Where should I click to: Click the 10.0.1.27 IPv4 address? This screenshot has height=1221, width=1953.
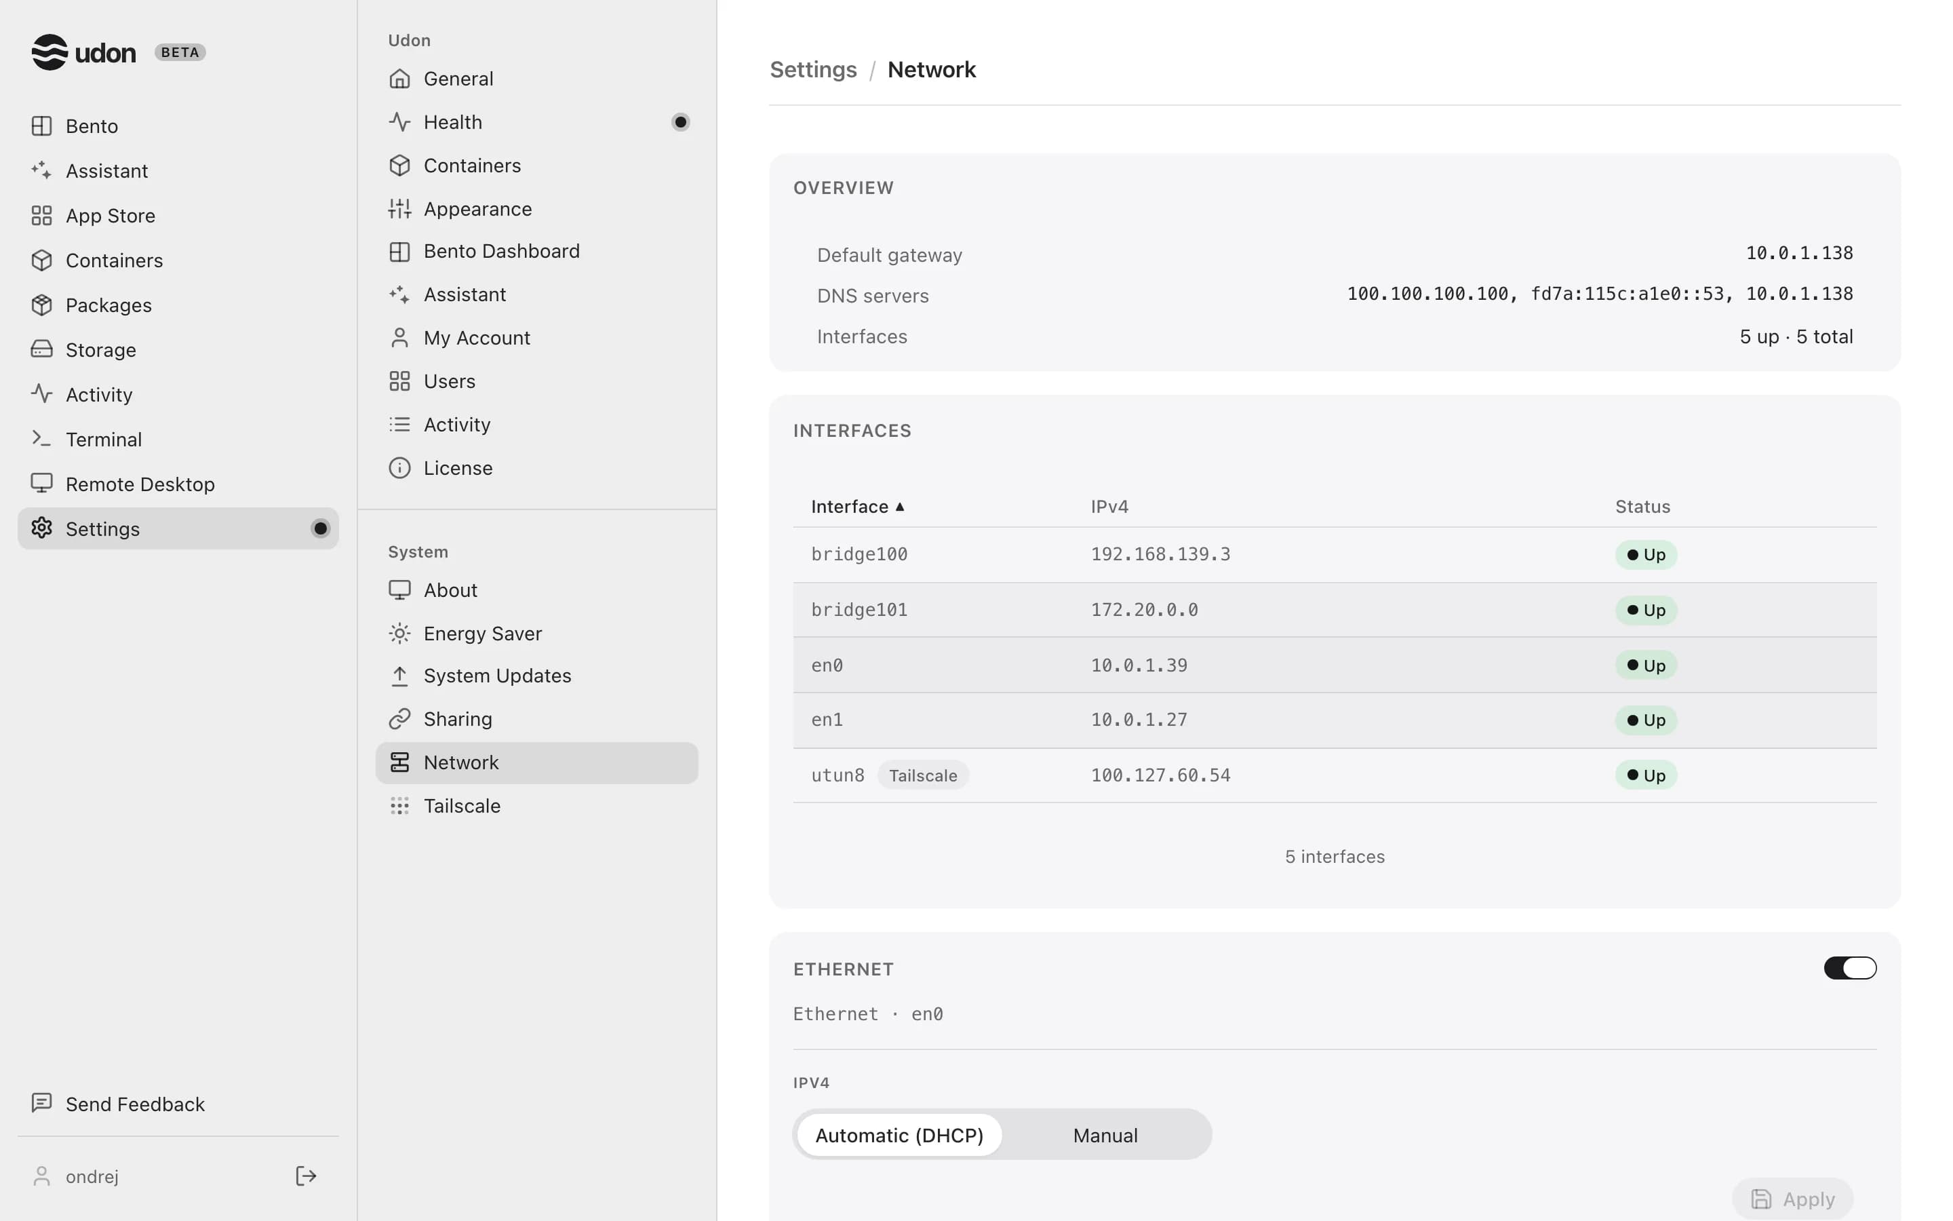(x=1139, y=720)
